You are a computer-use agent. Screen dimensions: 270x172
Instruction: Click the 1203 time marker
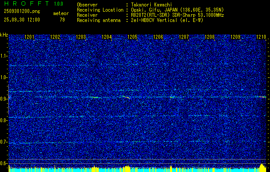[81, 37]
